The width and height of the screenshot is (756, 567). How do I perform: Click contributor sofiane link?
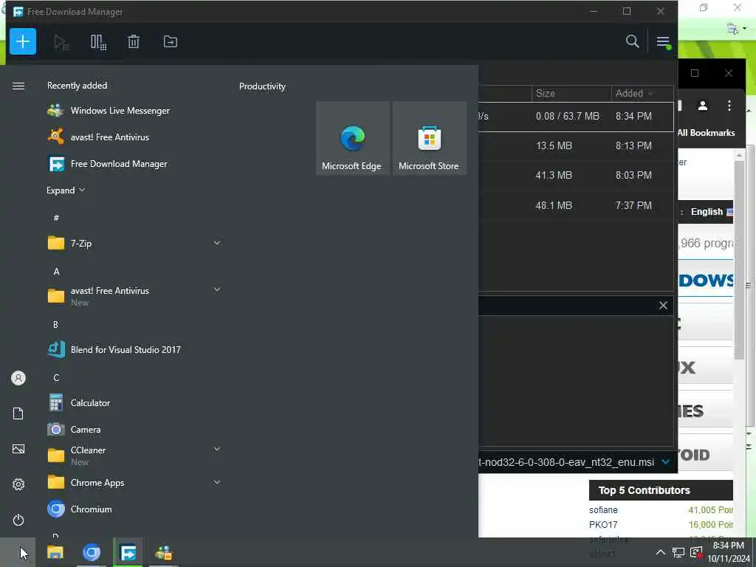click(x=603, y=510)
